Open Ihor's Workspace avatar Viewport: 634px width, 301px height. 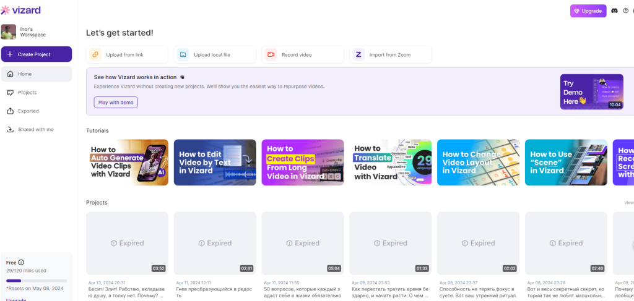(9, 32)
